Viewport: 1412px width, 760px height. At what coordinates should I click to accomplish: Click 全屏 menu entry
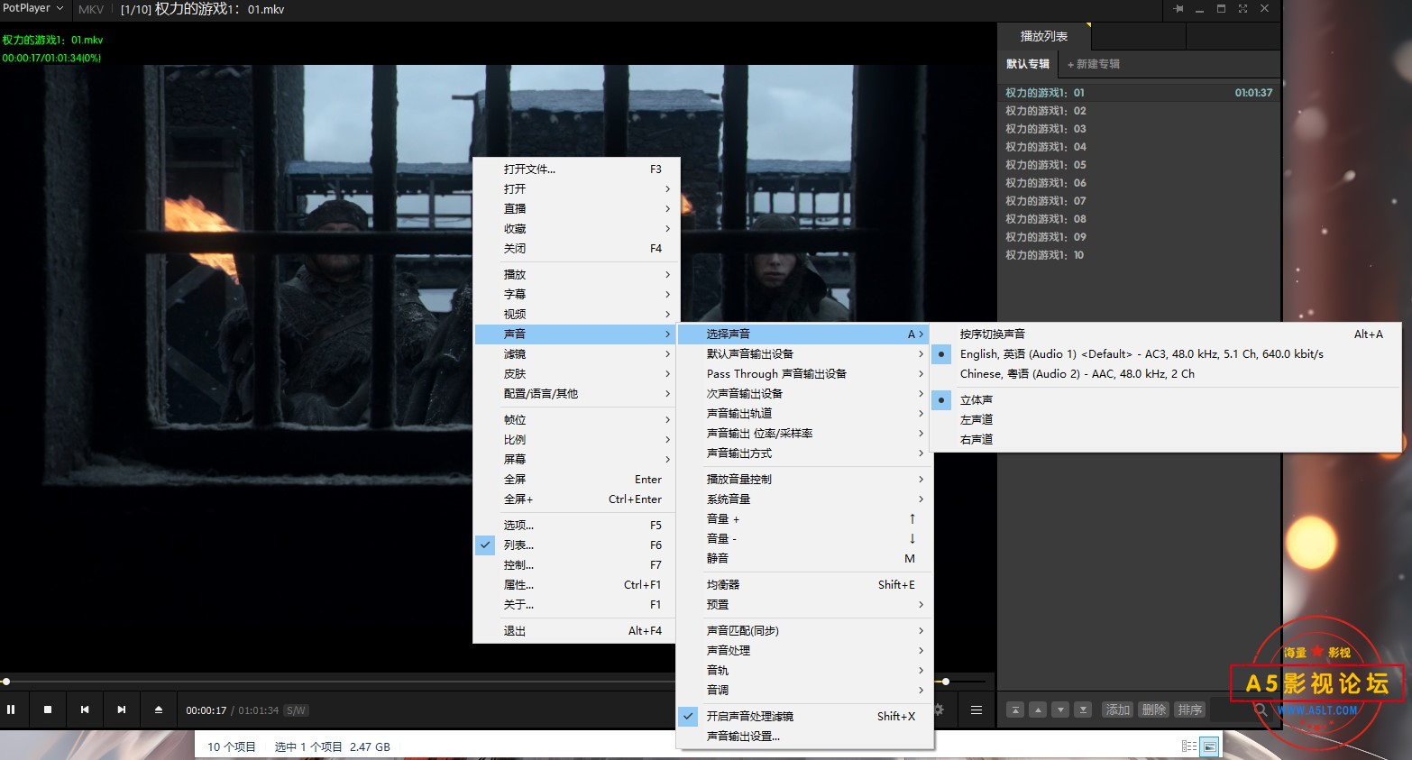tap(577, 480)
